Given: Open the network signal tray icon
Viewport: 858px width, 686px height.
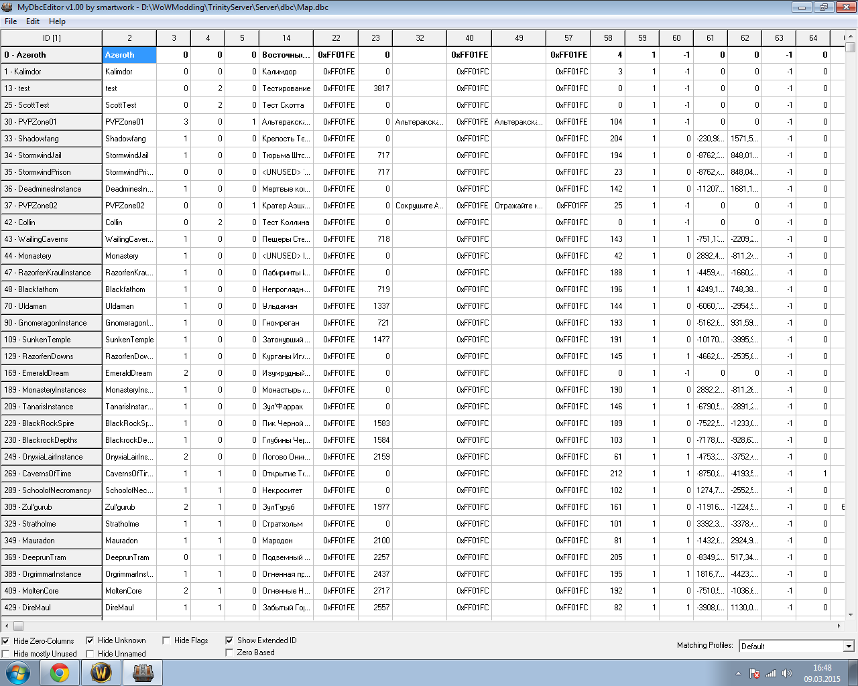Looking at the screenshot, I should 771,673.
